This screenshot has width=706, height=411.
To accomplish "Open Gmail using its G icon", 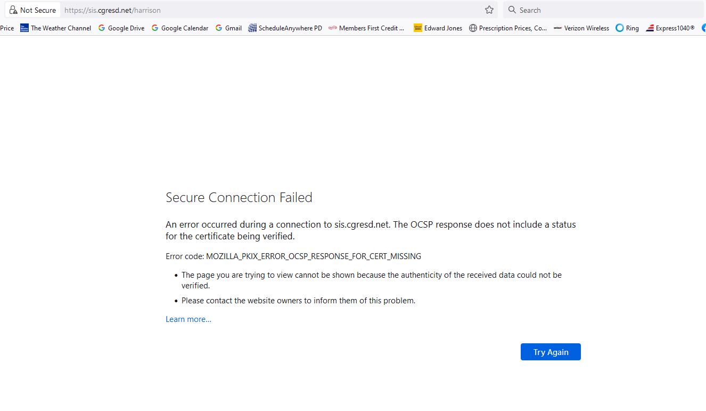I will 217,28.
